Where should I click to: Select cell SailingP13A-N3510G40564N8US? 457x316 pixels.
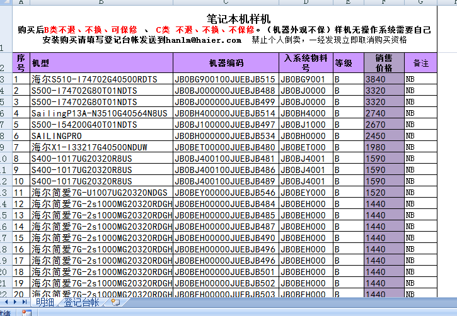(x=101, y=113)
